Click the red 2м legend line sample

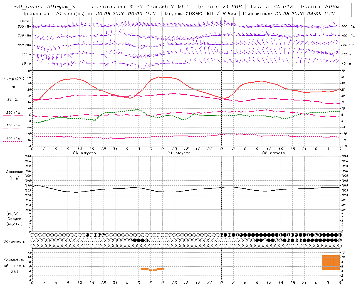click(x=13, y=90)
